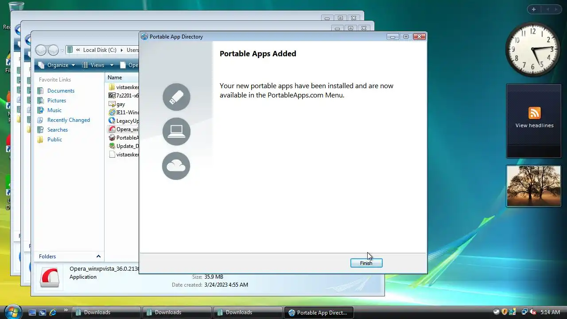
Task: Switch to Portable App Directory taskbar button
Action: pos(319,312)
